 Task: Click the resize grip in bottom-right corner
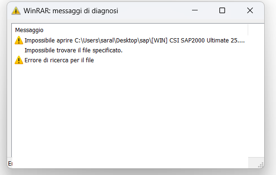(261, 165)
